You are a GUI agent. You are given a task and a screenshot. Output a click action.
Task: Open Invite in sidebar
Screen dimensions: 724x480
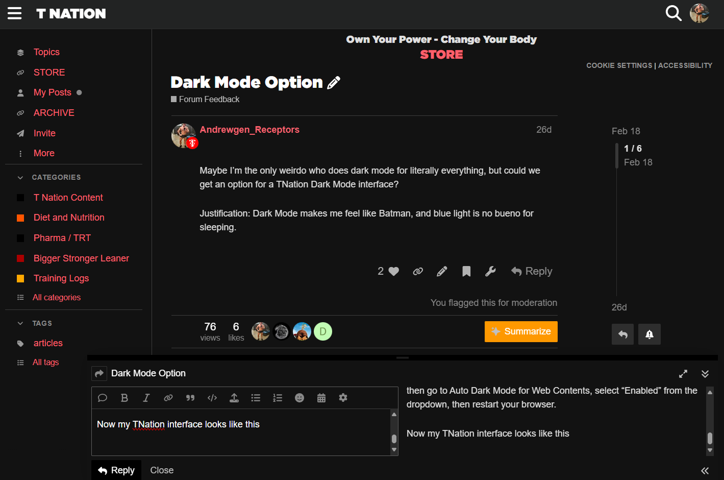click(44, 133)
